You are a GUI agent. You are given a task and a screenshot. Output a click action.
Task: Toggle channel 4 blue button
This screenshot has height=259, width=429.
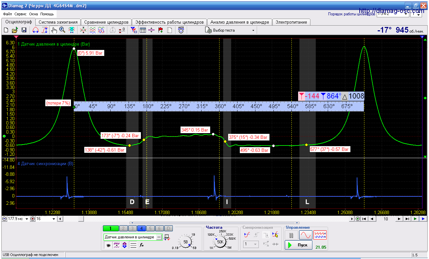coord(142,228)
